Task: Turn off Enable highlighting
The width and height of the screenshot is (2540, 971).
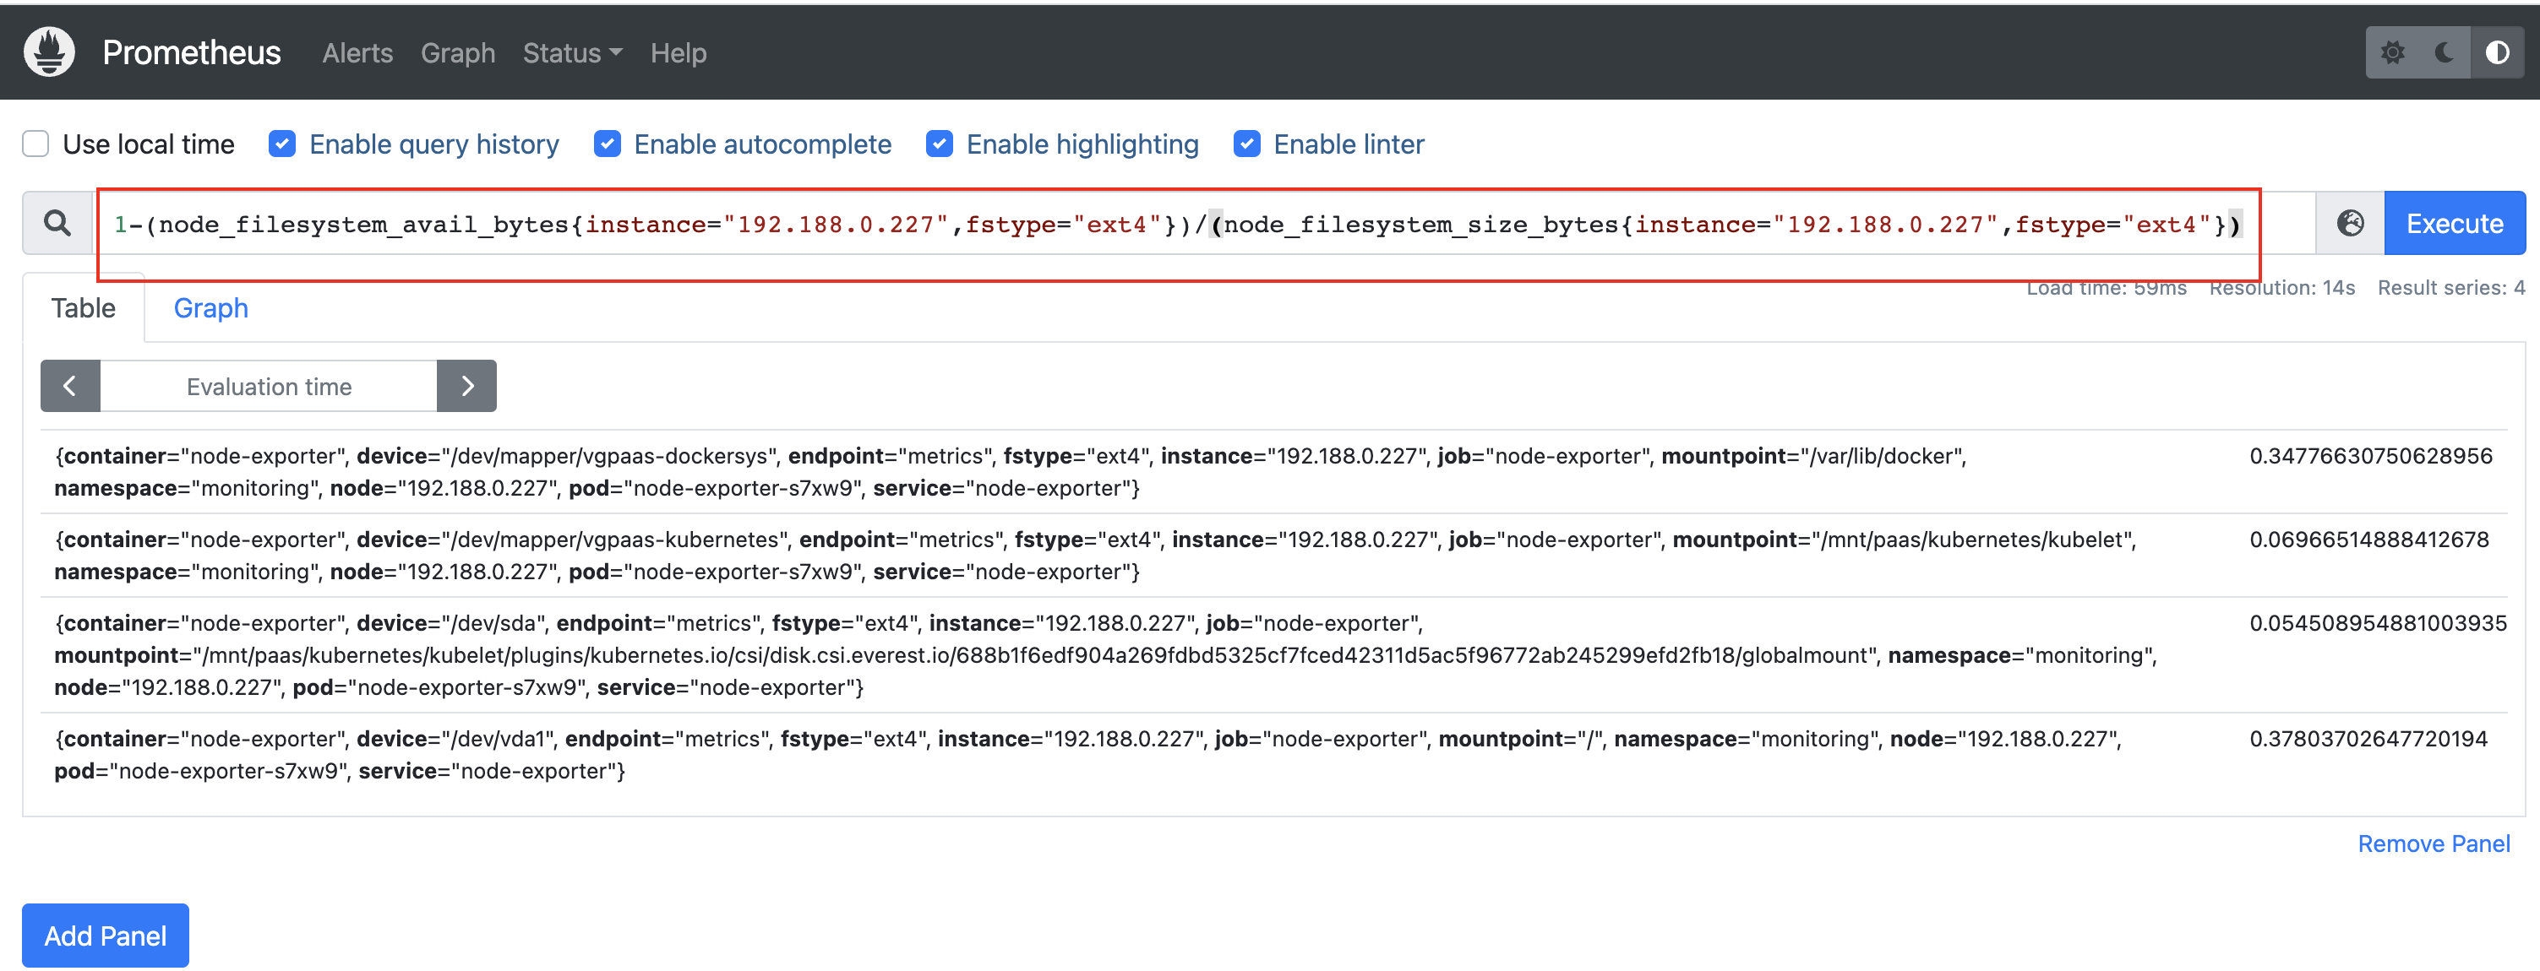Action: click(940, 144)
